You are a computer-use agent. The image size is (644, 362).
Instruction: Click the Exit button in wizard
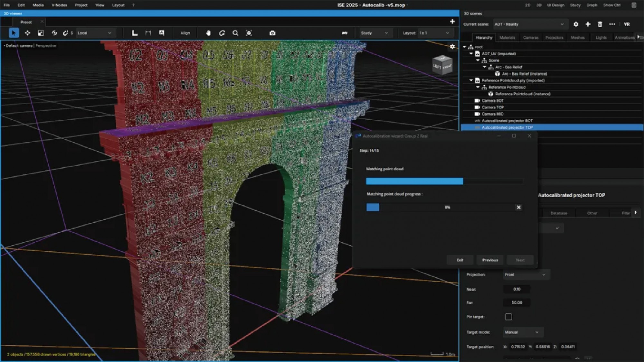[x=460, y=260]
